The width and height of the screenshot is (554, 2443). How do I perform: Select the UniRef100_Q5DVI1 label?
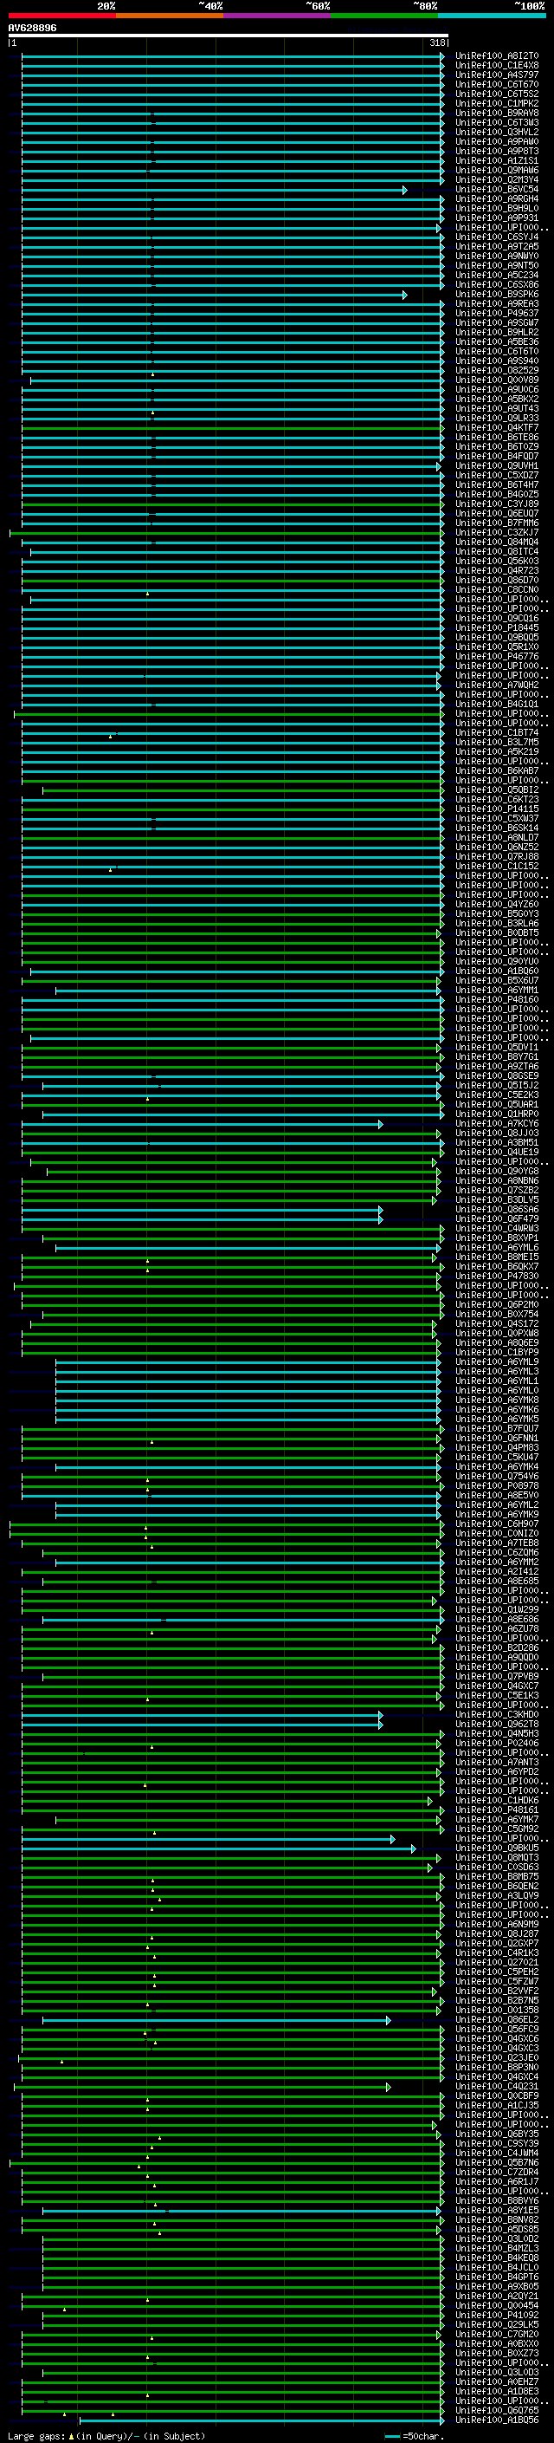pos(497,1047)
